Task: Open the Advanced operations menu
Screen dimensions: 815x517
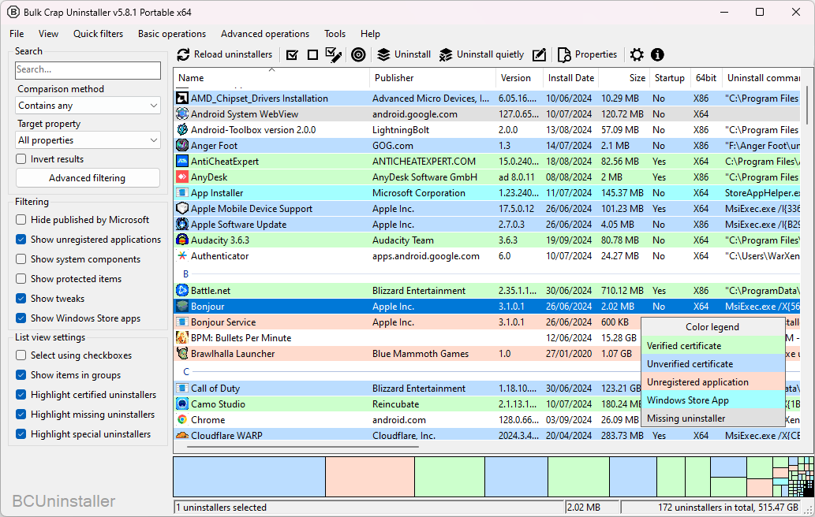Action: [265, 34]
